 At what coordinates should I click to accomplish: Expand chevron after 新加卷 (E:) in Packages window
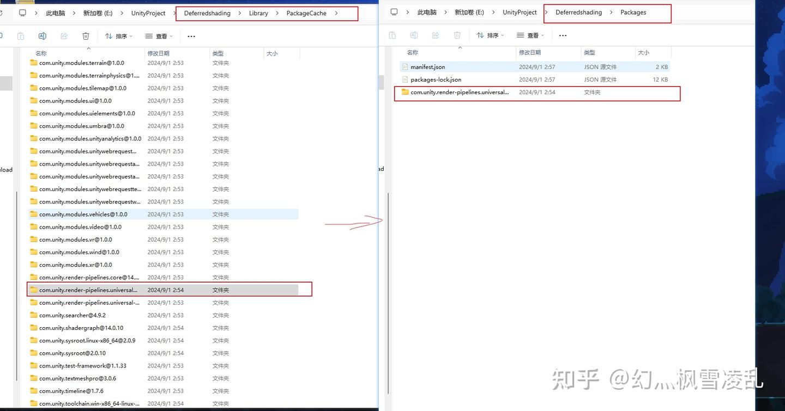click(x=493, y=12)
